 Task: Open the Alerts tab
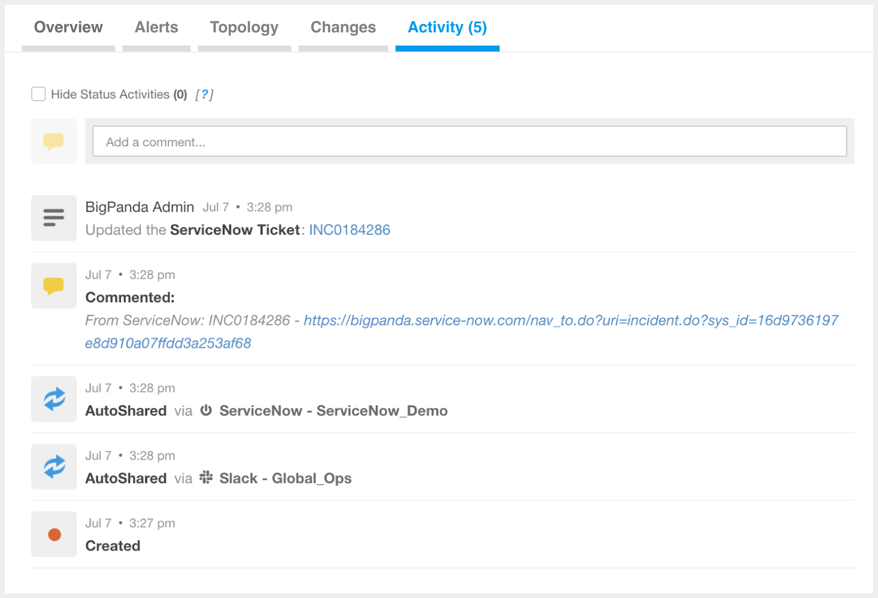156,28
